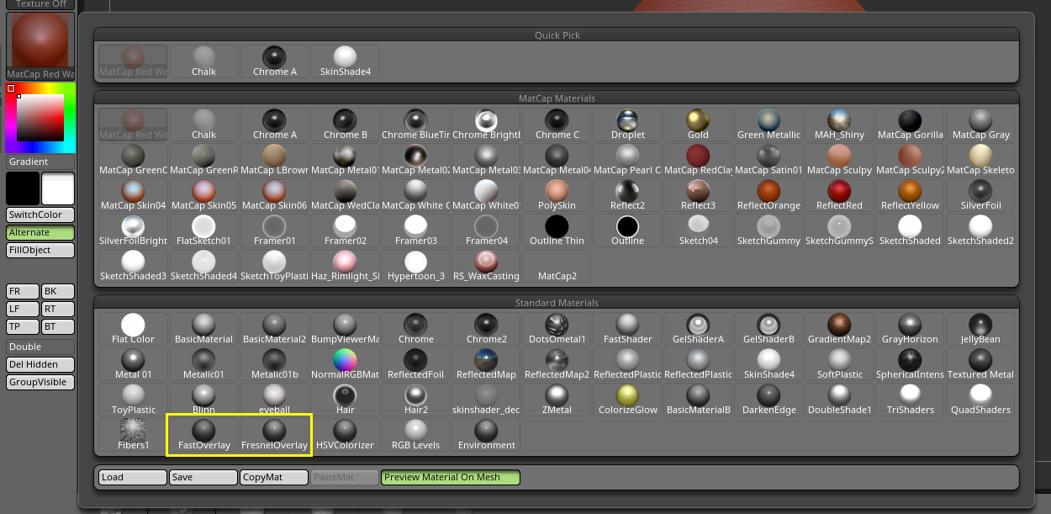Pick the Hypertoon_3 material
1051x514 pixels.
pos(415,266)
